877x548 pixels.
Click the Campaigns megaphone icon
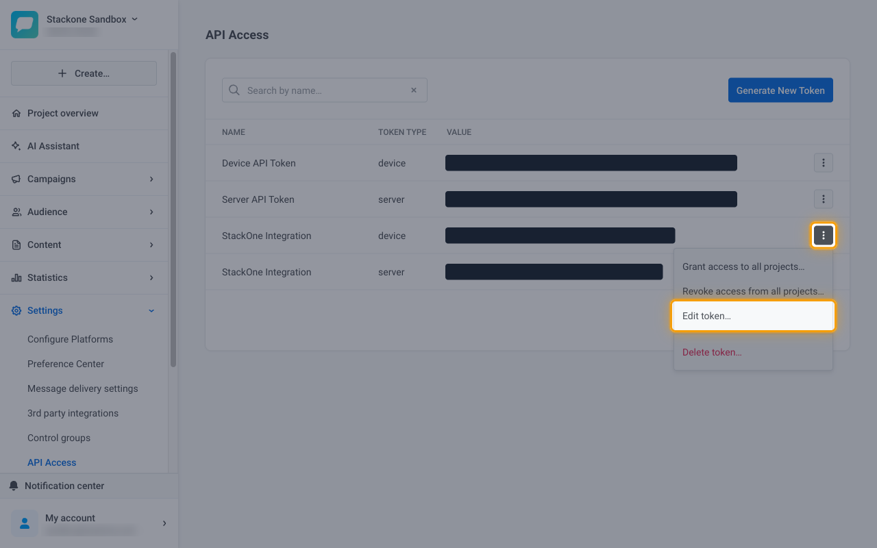[x=16, y=179]
